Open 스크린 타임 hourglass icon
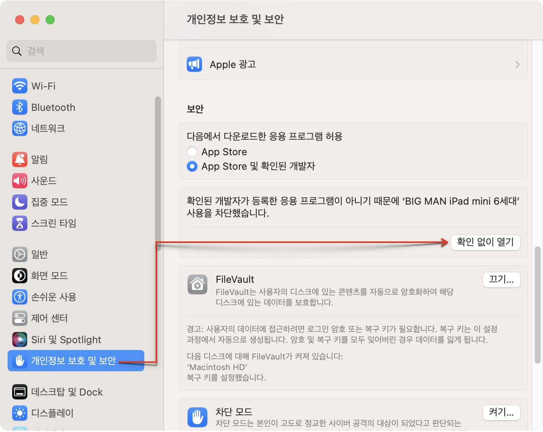This screenshot has width=543, height=432. [x=20, y=223]
